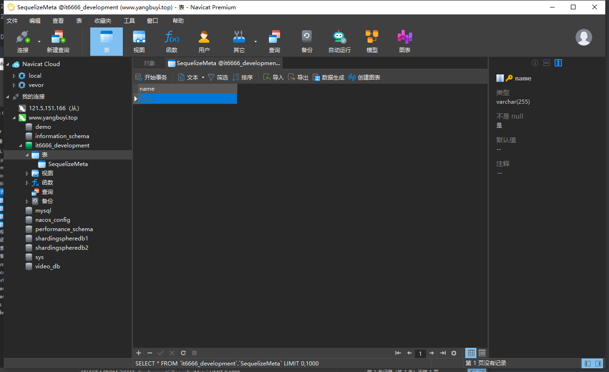Screen dimensions: 609x372
Task: Open the 新建查询 (New Query) tool
Action: pos(58,42)
